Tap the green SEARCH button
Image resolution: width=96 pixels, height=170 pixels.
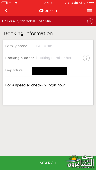click(48, 163)
